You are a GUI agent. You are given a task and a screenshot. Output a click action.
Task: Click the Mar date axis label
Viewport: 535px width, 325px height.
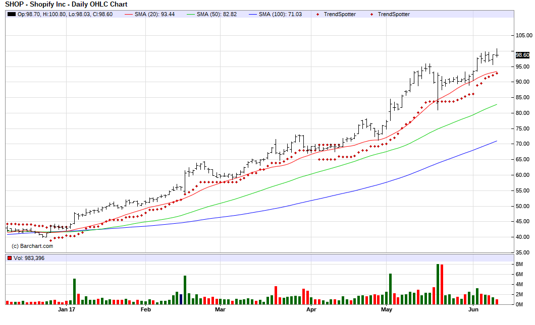(x=220, y=310)
